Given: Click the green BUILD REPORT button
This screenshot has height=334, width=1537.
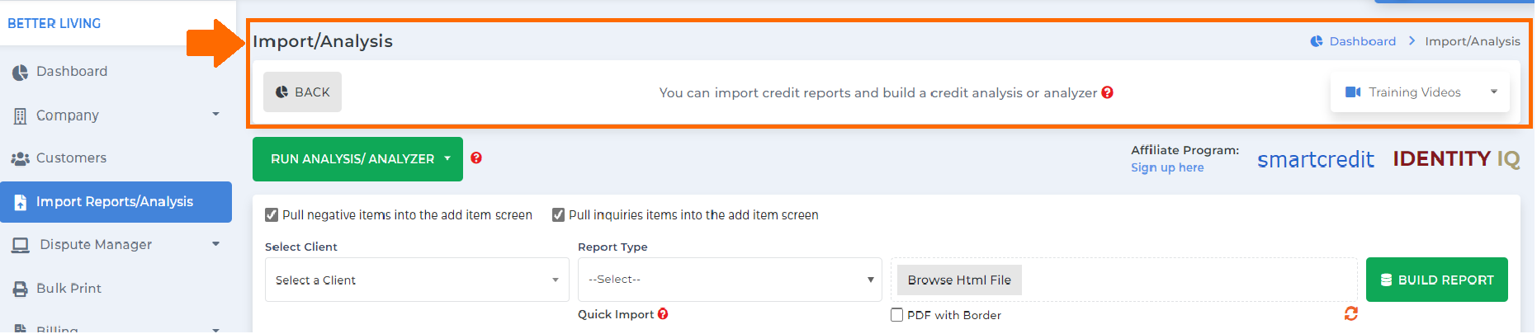Looking at the screenshot, I should [x=1437, y=280].
